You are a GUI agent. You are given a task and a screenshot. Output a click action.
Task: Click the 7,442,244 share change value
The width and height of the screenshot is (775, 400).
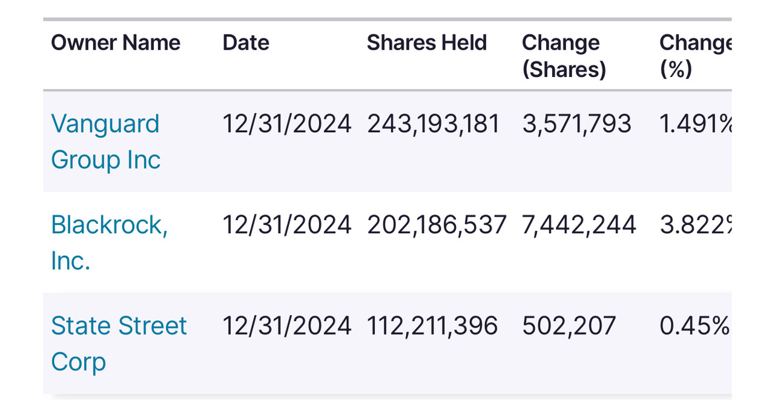coord(579,225)
